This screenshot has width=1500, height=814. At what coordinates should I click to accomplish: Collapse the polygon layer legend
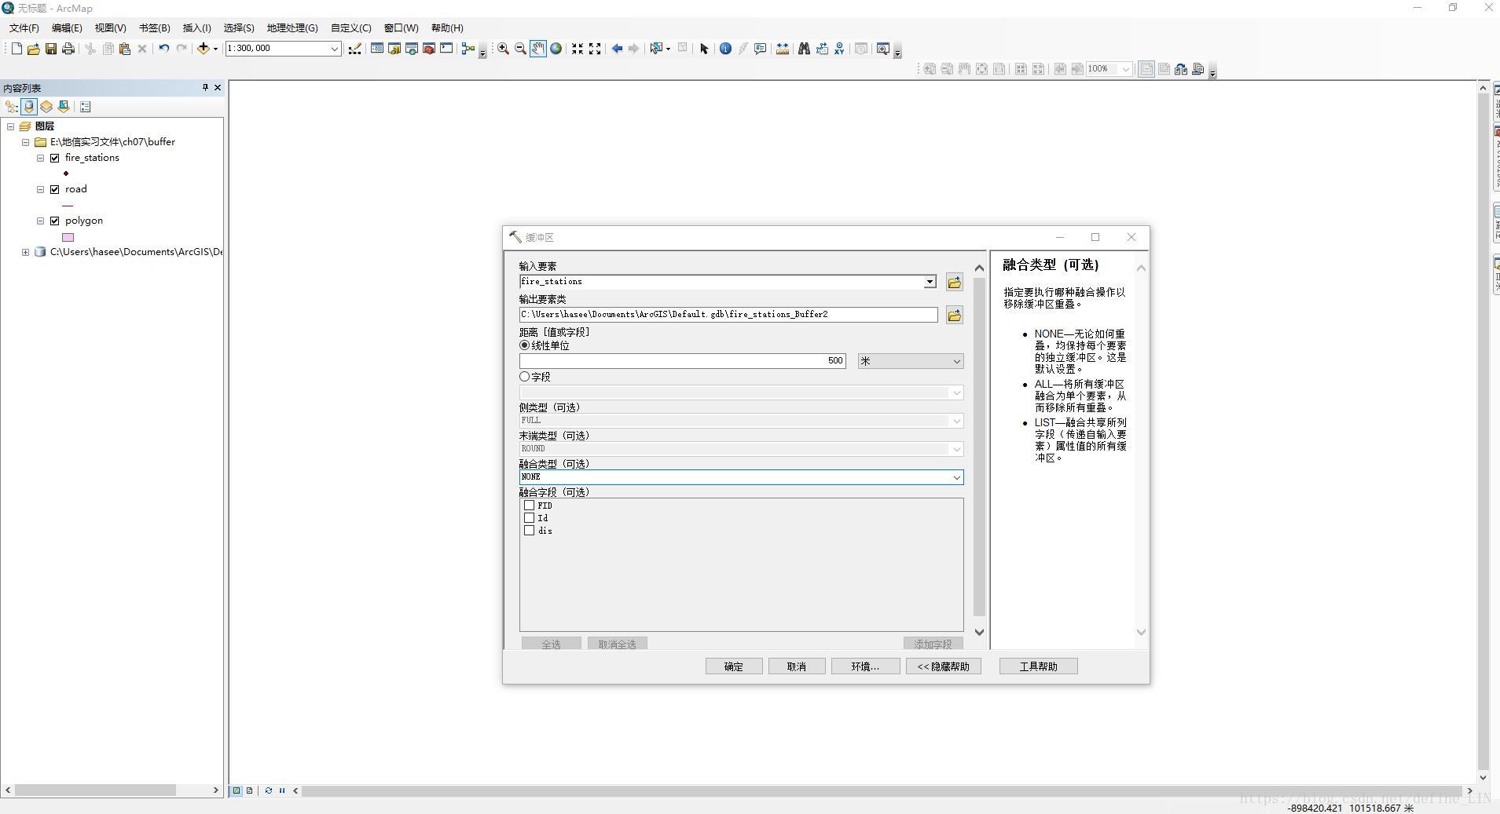(40, 221)
